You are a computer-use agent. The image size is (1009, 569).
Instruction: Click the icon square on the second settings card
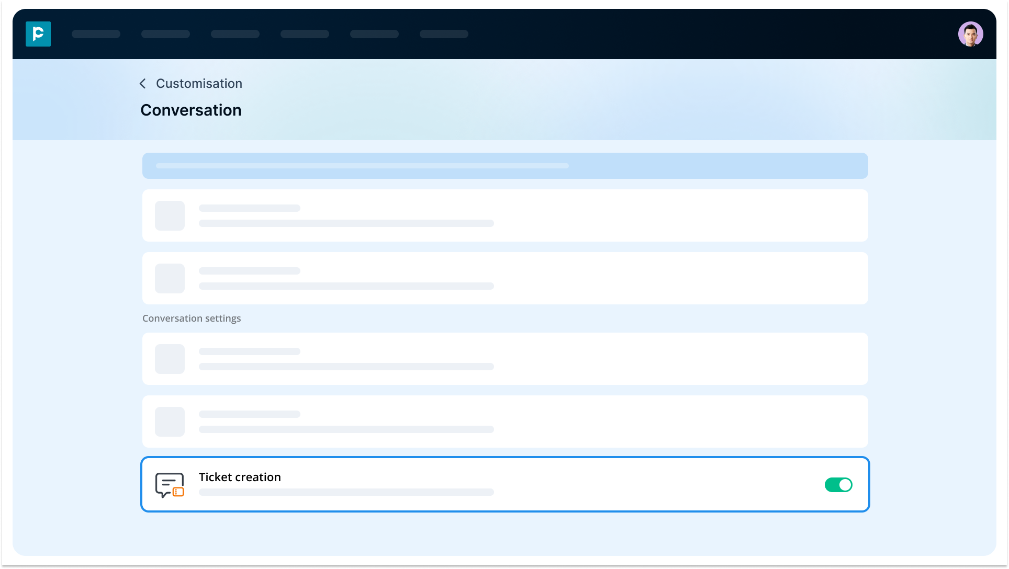(x=170, y=278)
